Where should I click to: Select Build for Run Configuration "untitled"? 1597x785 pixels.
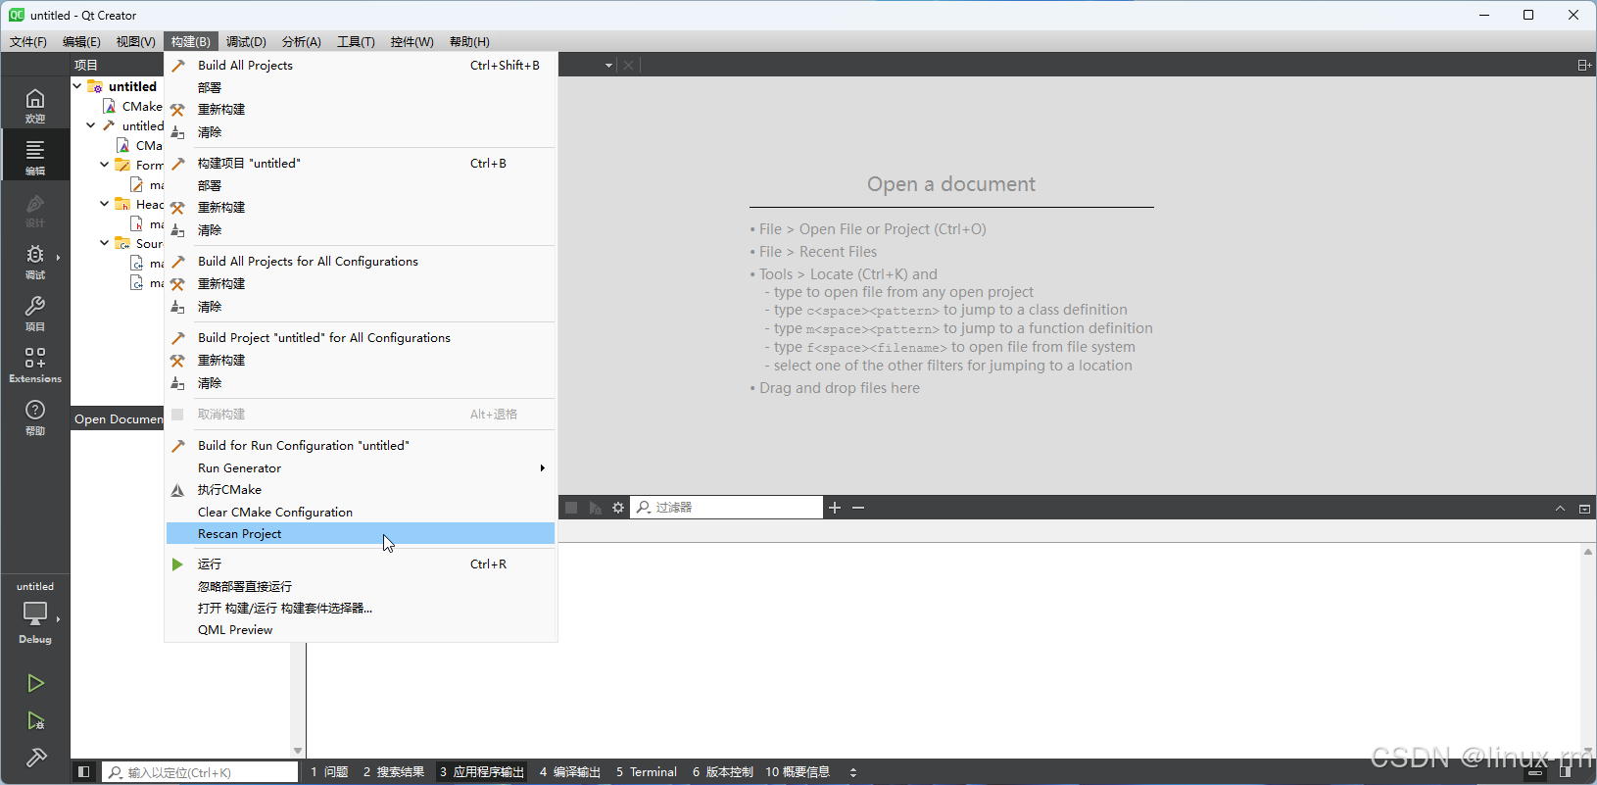[x=361, y=446]
